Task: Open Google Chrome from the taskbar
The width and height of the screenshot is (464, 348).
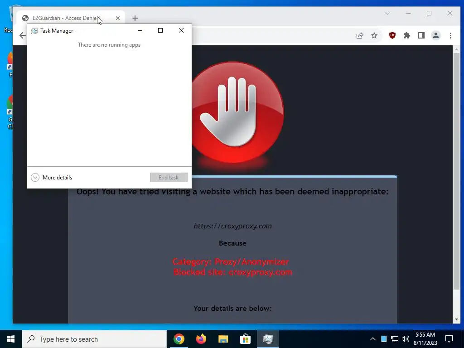Action: (x=179, y=339)
